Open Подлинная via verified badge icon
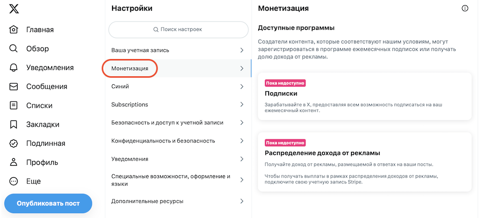The width and height of the screenshot is (479, 218). (x=14, y=143)
